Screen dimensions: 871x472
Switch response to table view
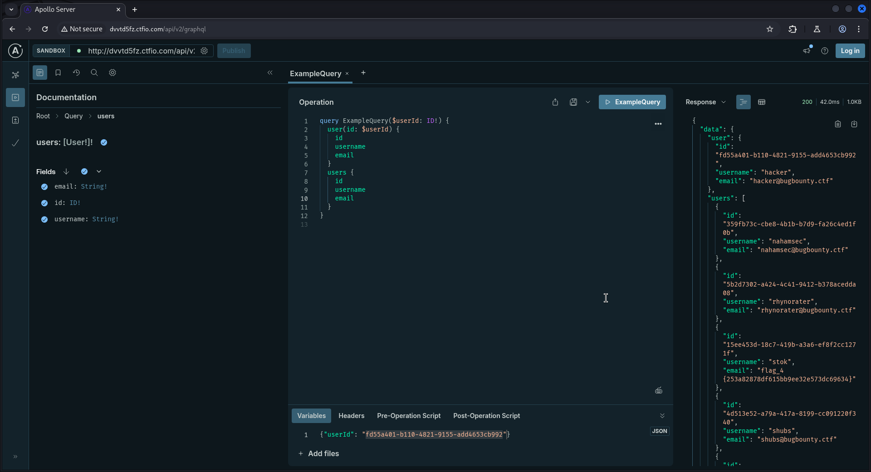(x=762, y=102)
